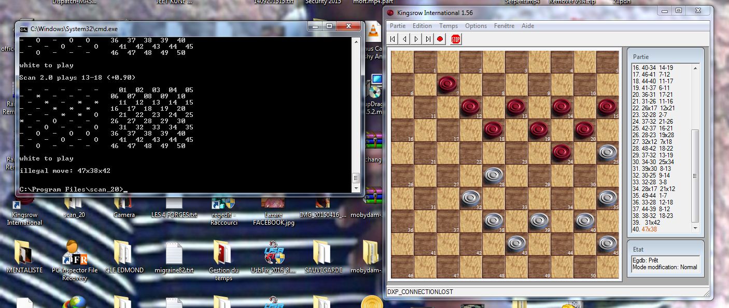Jump to last move of the game
The height and width of the screenshot is (308, 729).
pyautogui.click(x=428, y=39)
